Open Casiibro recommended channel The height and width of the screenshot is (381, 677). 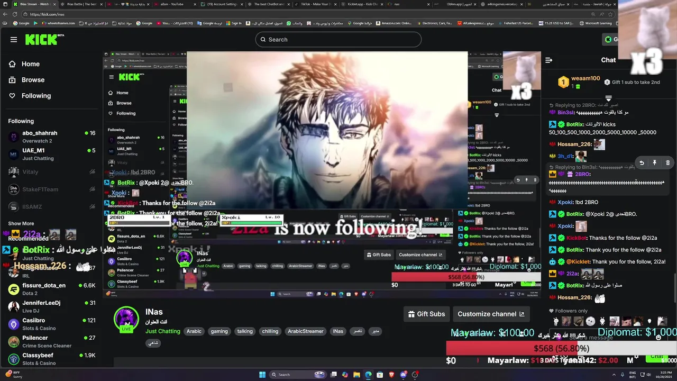(x=51, y=324)
